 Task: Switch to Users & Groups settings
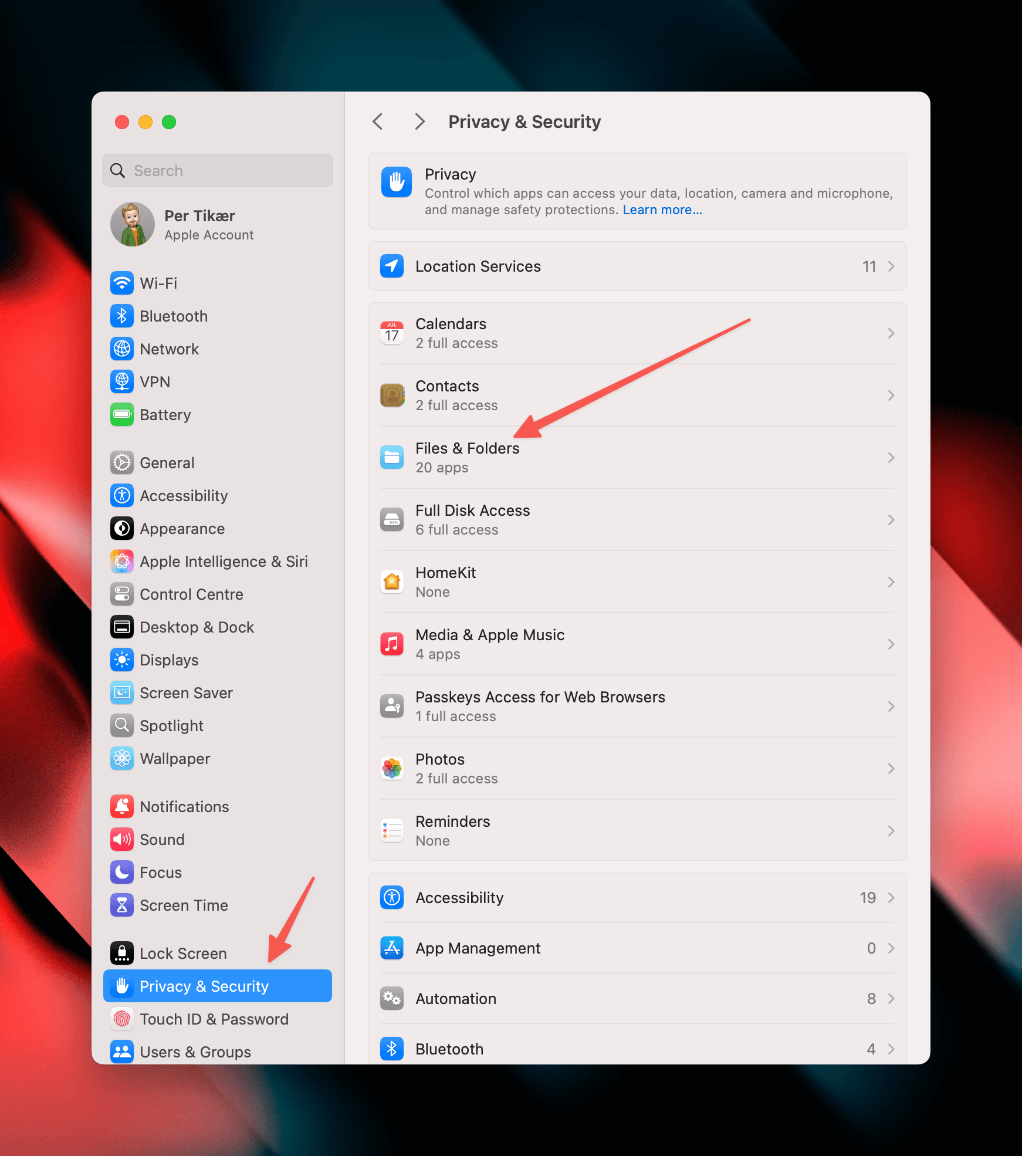pos(195,1052)
